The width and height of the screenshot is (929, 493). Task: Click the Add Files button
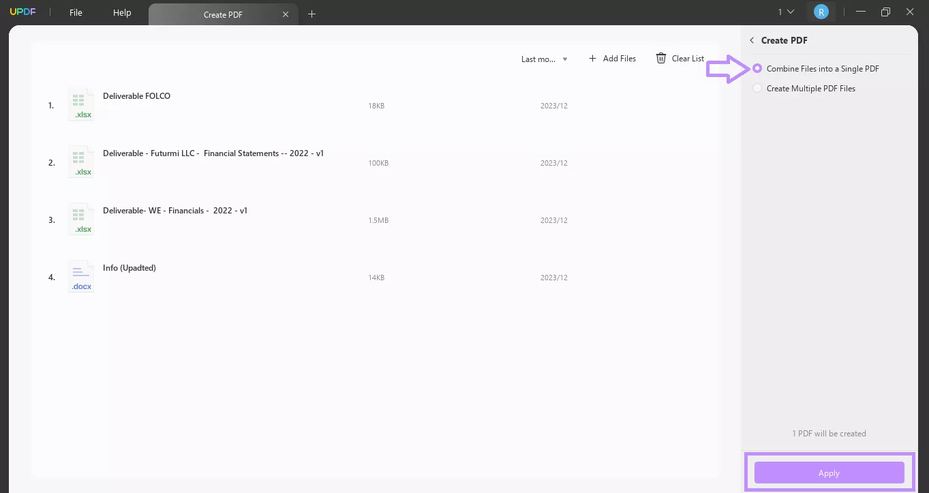[x=612, y=59]
